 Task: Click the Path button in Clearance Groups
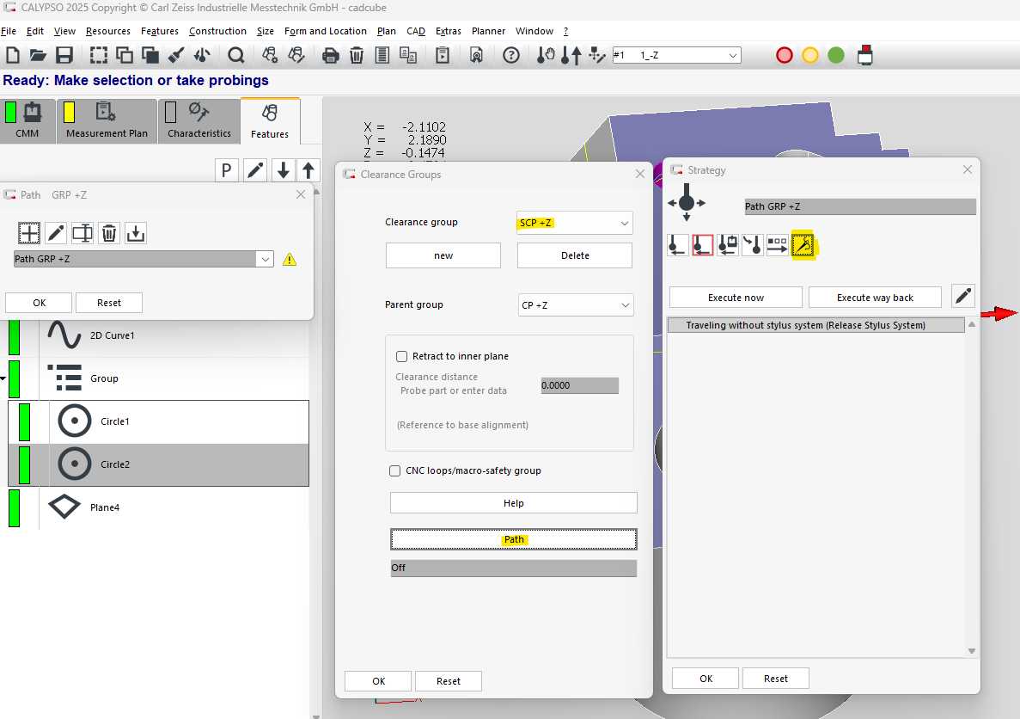coord(513,539)
